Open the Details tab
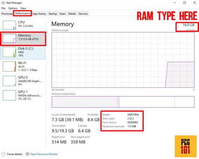This screenshot has height=159, width=199. pyautogui.click(x=72, y=14)
